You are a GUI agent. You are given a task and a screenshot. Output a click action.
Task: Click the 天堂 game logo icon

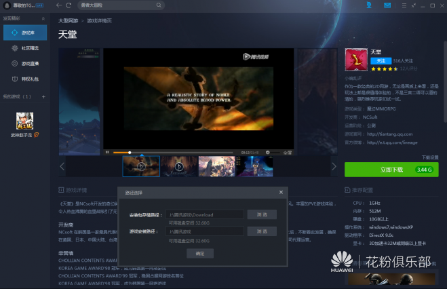[356, 60]
